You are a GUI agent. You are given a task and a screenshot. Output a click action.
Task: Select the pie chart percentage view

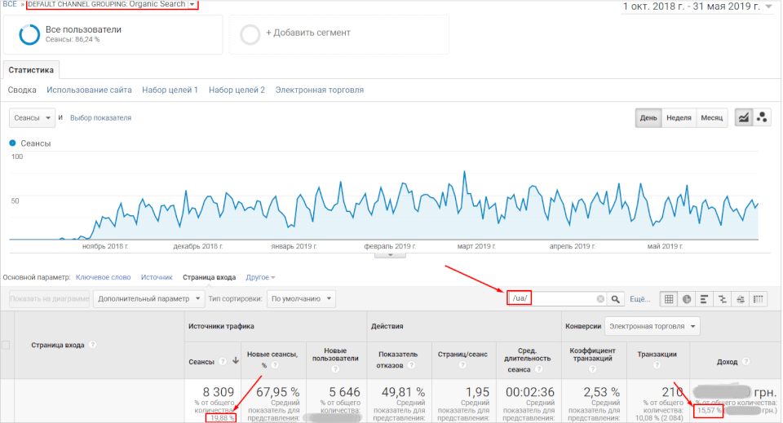686,299
